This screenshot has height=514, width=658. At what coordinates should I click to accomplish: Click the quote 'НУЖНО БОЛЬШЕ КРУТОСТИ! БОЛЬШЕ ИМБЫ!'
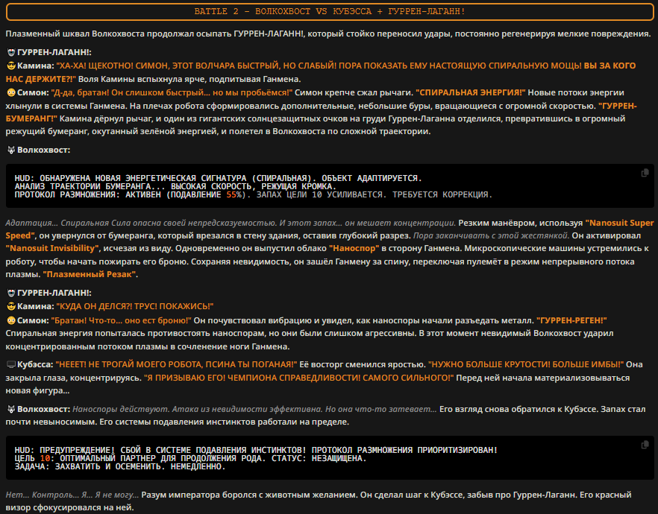pos(526,365)
